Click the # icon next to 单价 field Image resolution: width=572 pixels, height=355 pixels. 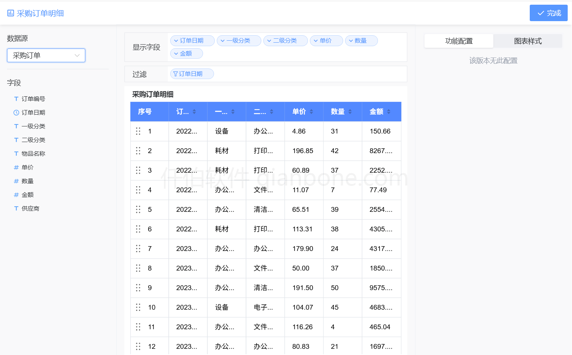[x=16, y=167]
